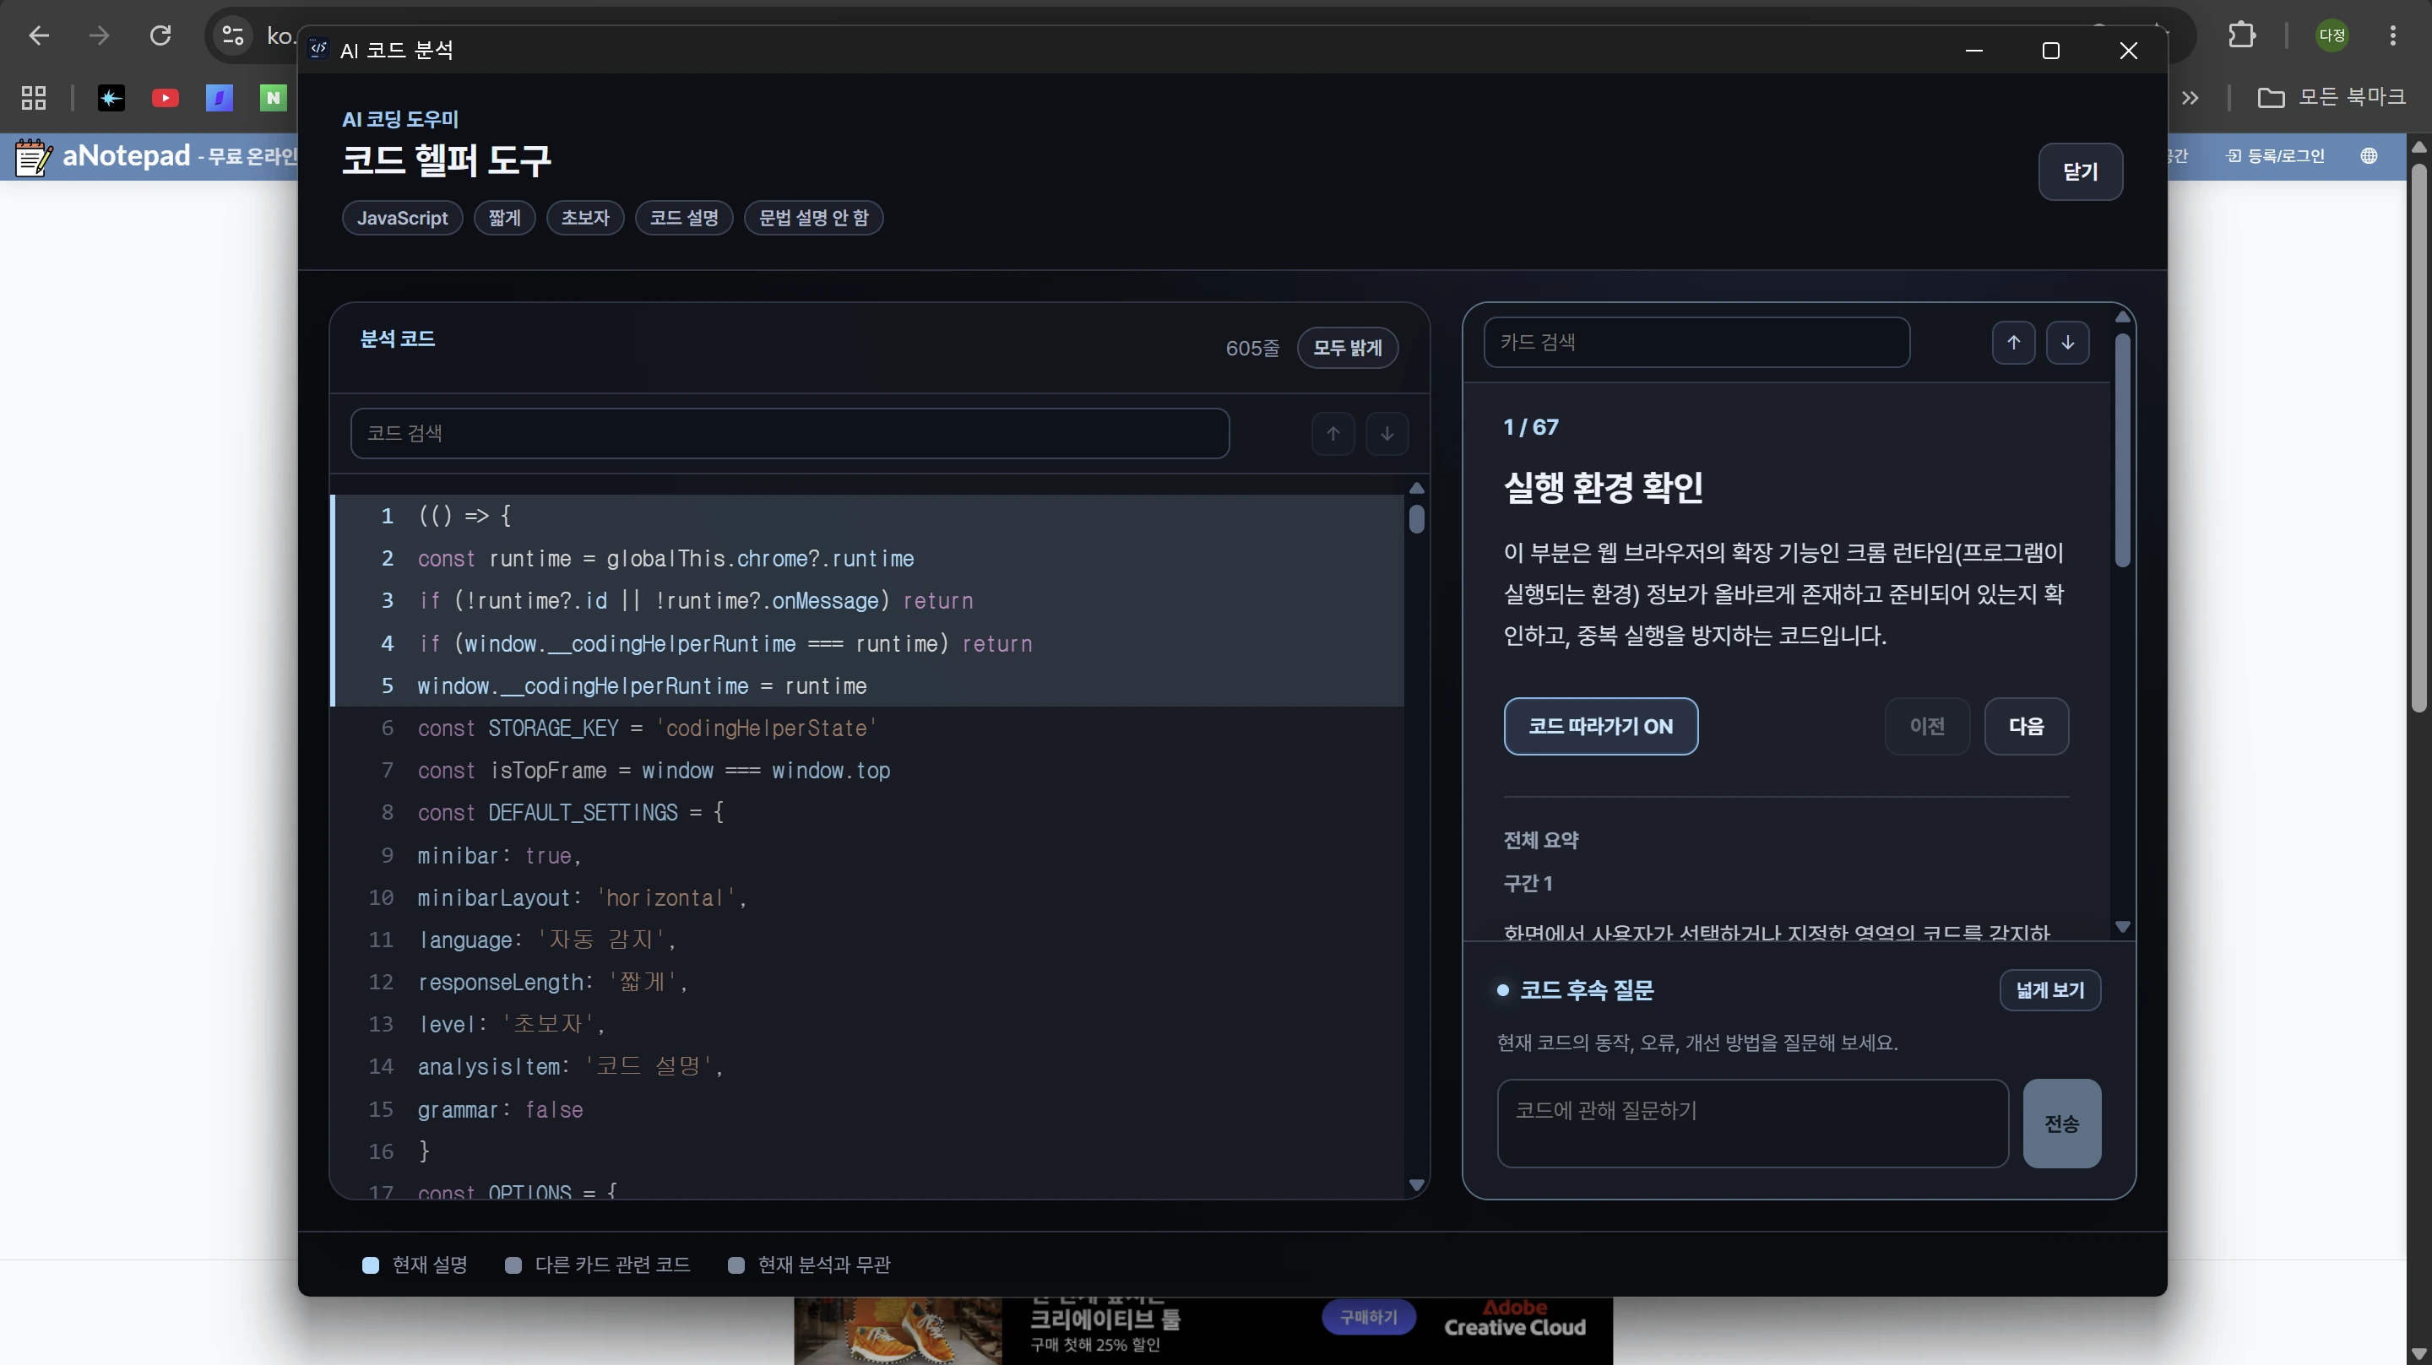
Task: Select the 코드 설명 tag chip
Action: (x=685, y=218)
